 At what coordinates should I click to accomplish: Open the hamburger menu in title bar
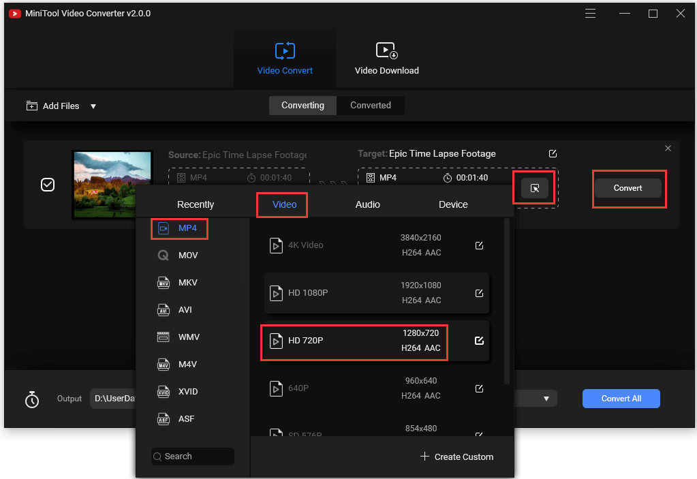tap(590, 14)
